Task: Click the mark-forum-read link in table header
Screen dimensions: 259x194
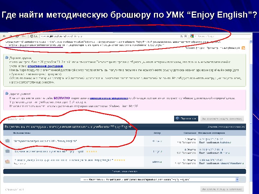Action: point(226,127)
